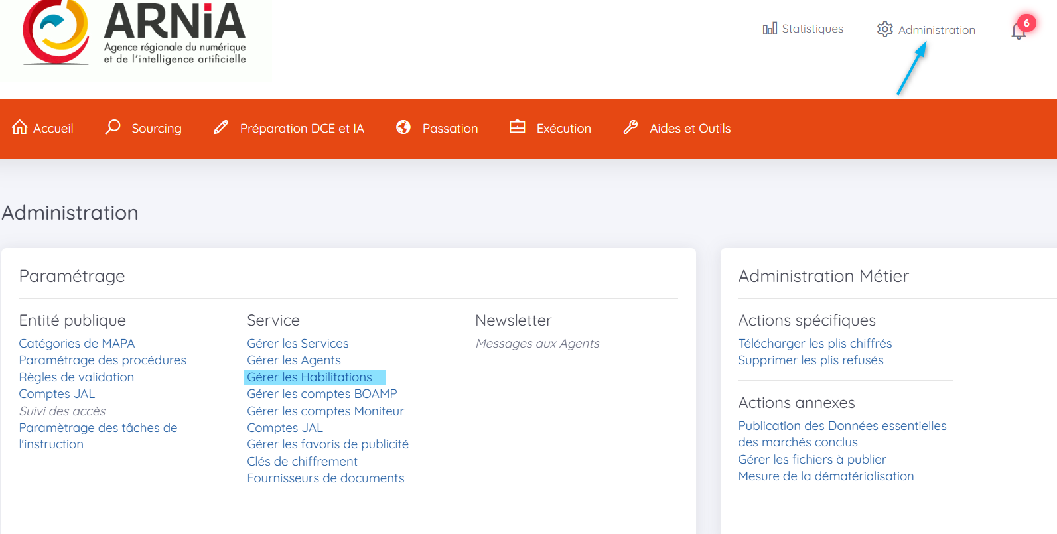This screenshot has width=1057, height=534.
Task: Open Gérer les Habilitations link
Action: [x=309, y=377]
